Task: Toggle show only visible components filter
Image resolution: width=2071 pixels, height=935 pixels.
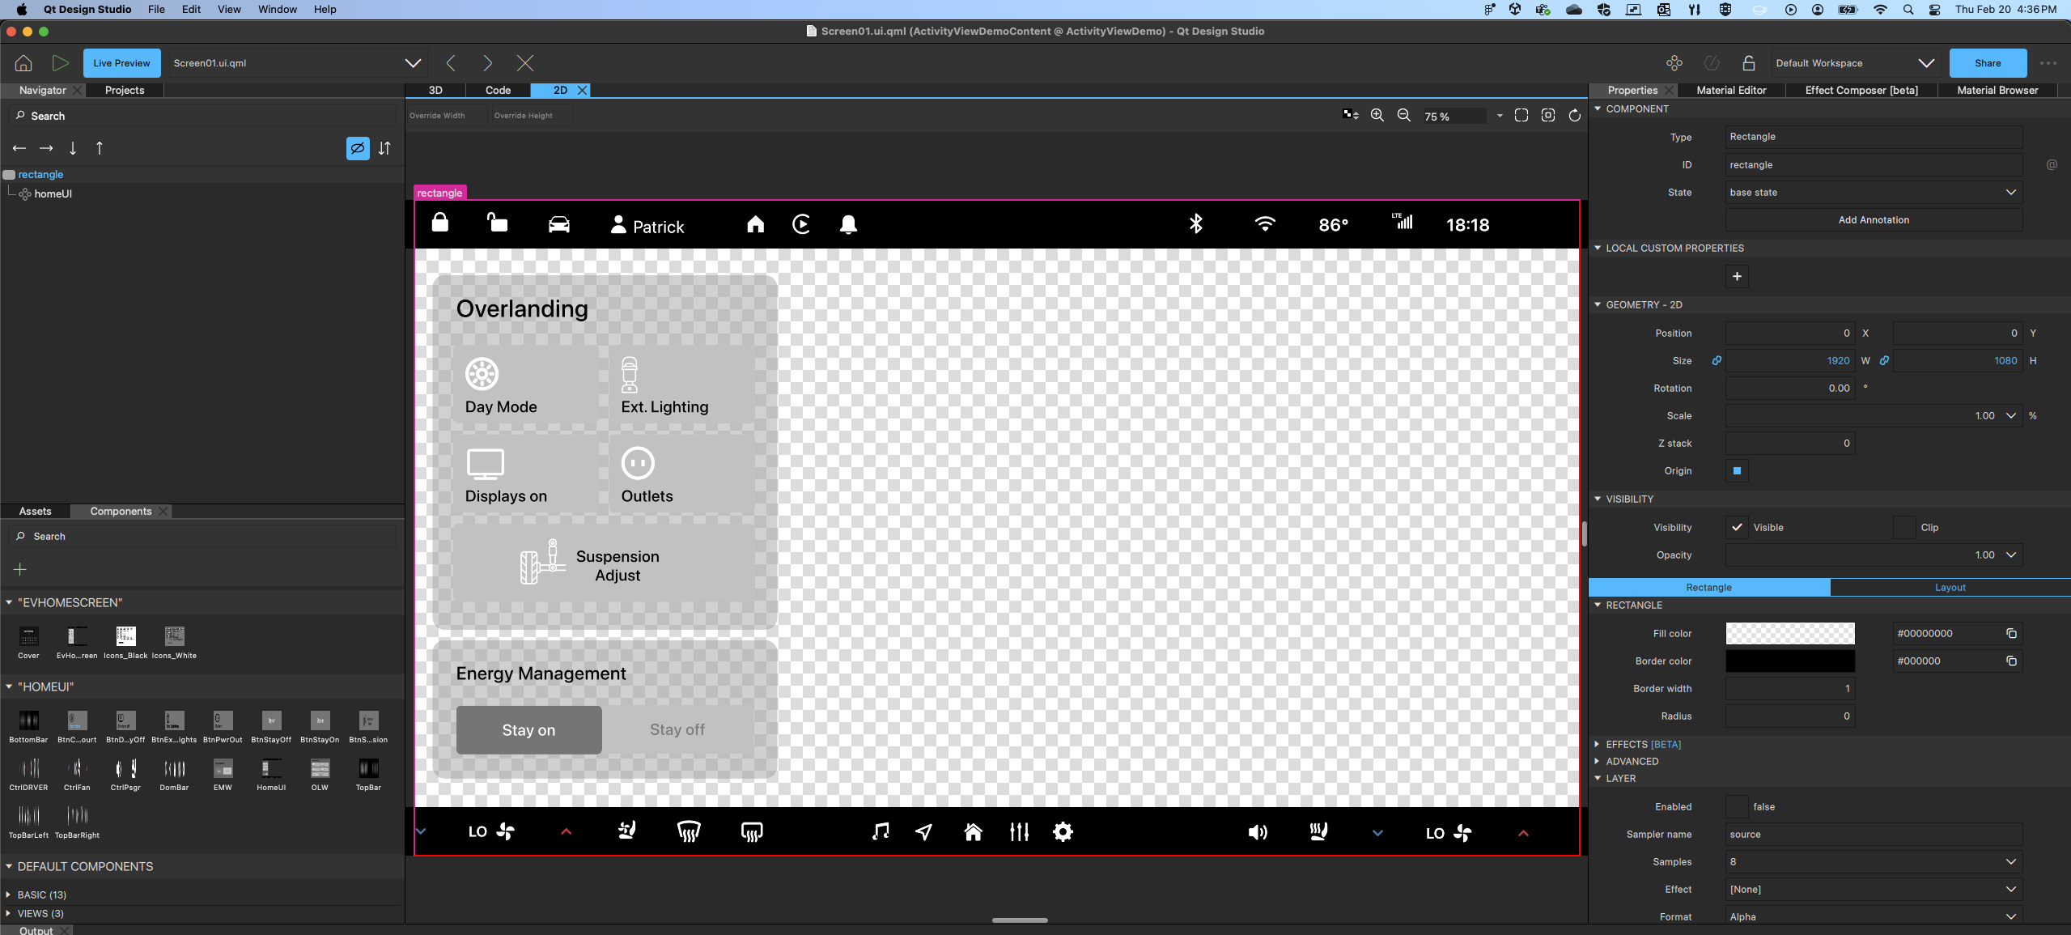Action: 357,148
